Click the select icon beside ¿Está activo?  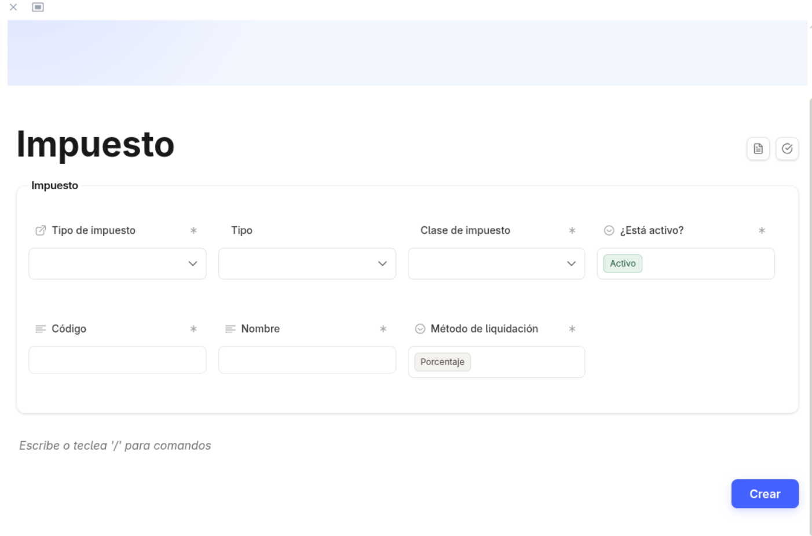tap(609, 230)
